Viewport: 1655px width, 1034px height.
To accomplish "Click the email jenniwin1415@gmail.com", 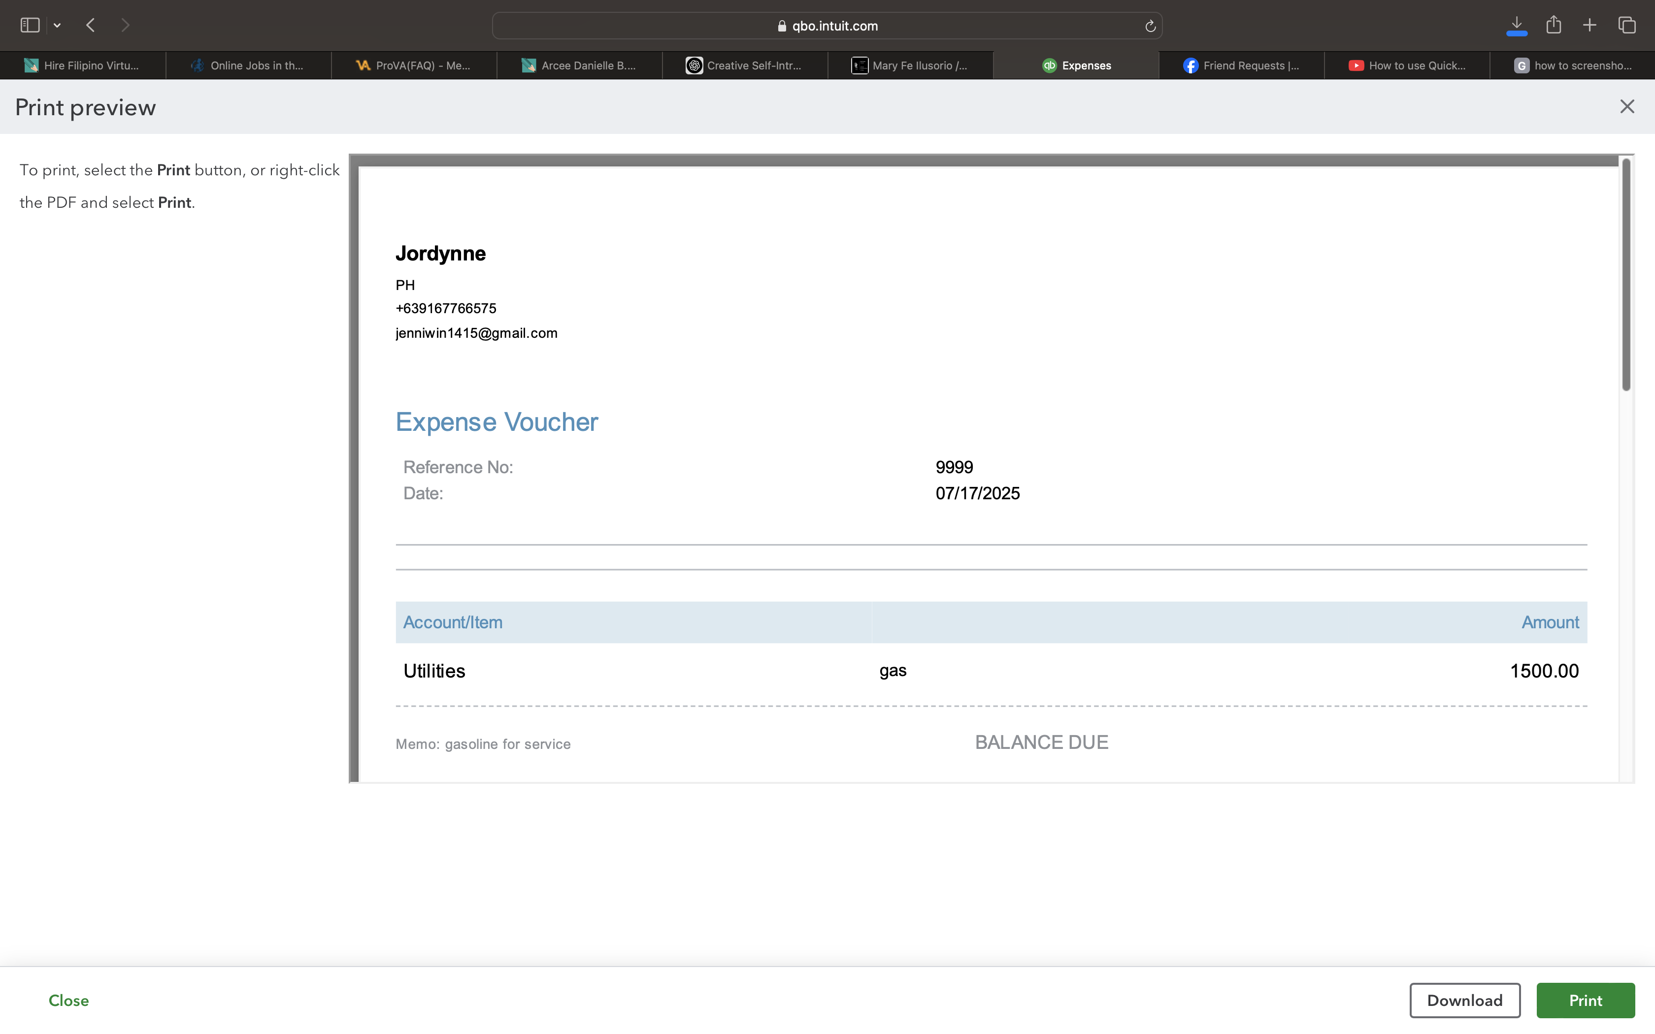I will [x=476, y=333].
